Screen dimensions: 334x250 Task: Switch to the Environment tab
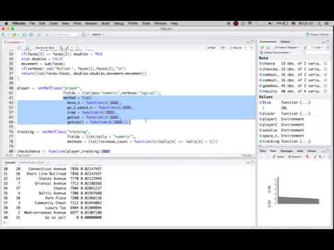coord(268,42)
